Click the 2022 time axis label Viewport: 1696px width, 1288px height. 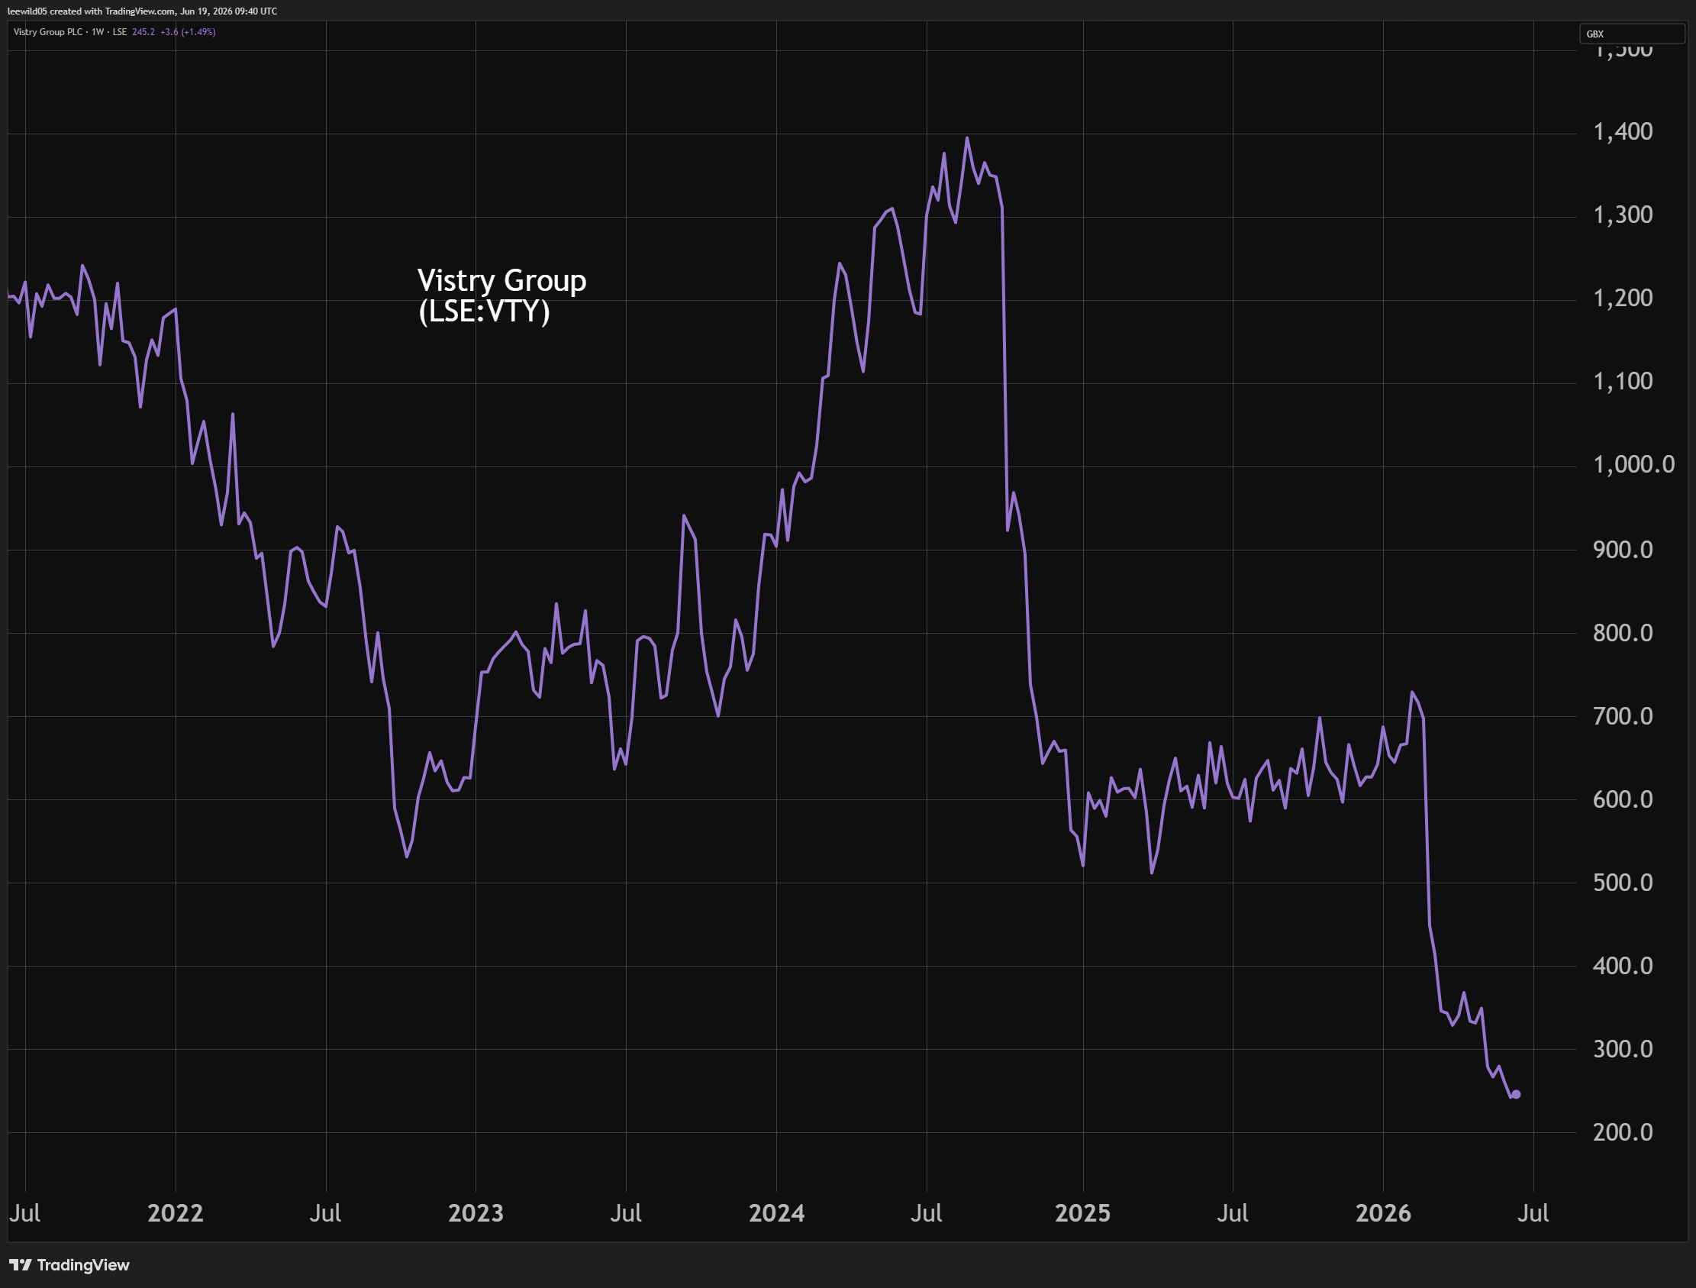click(176, 1213)
